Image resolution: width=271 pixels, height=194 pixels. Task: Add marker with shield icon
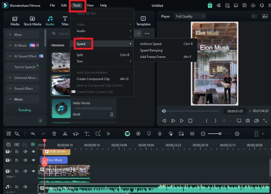point(149,134)
